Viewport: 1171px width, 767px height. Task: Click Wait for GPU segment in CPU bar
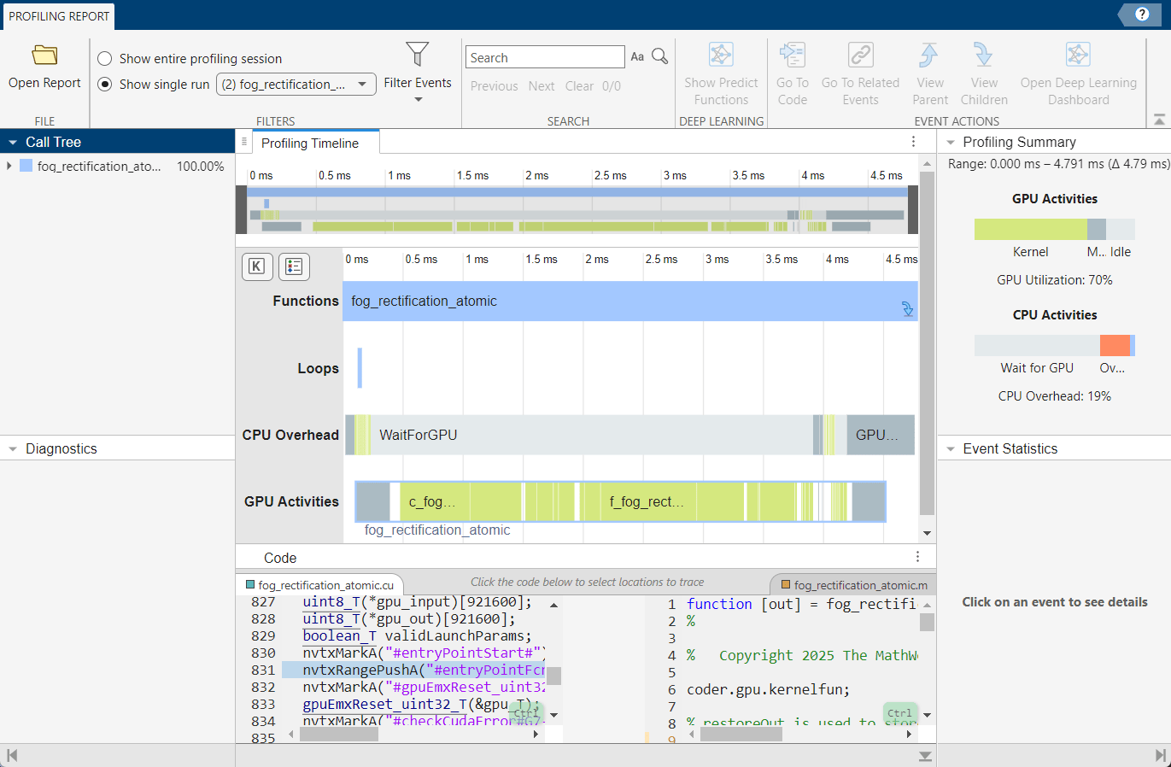(x=1037, y=345)
